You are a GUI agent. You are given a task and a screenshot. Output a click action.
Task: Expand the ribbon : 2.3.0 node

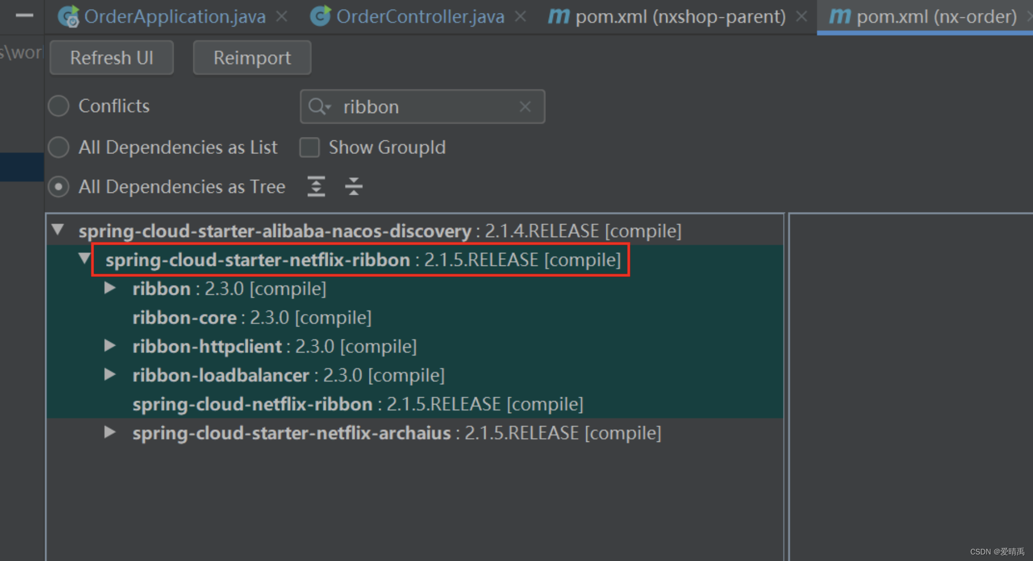tap(109, 288)
